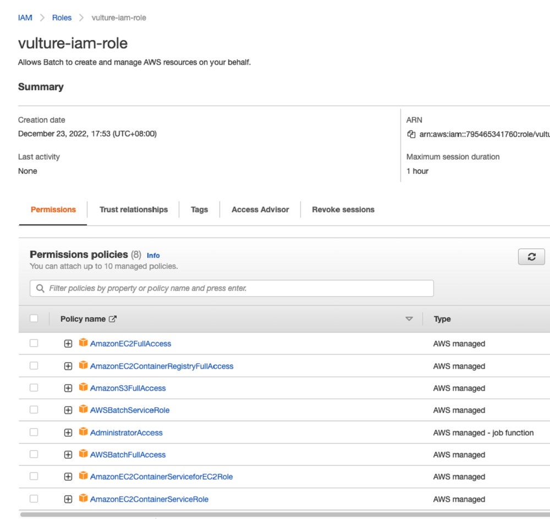Expand the AWSBatchFullAccess policy row
This screenshot has width=550, height=519.
68,455
